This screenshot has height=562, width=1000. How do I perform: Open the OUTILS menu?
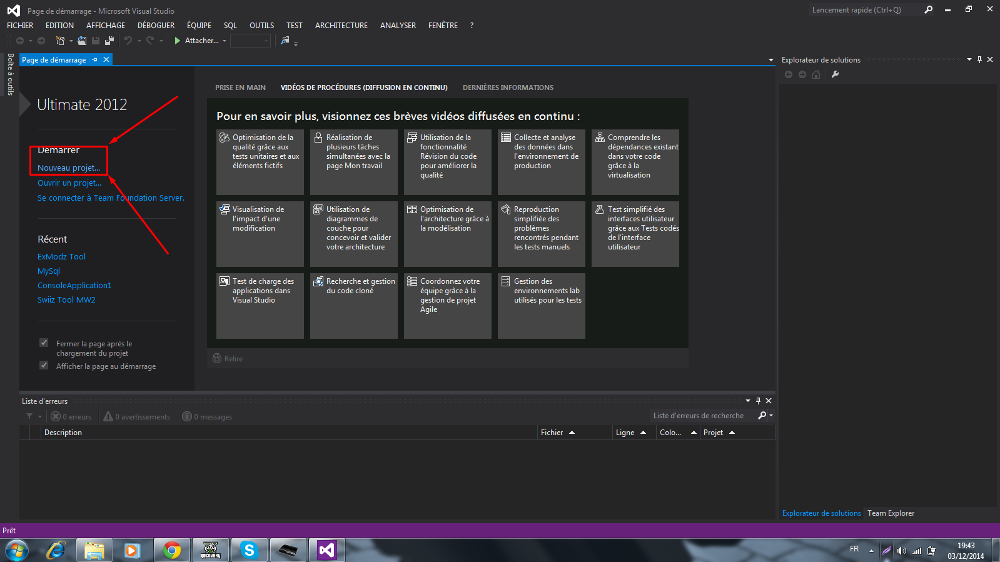(x=261, y=26)
